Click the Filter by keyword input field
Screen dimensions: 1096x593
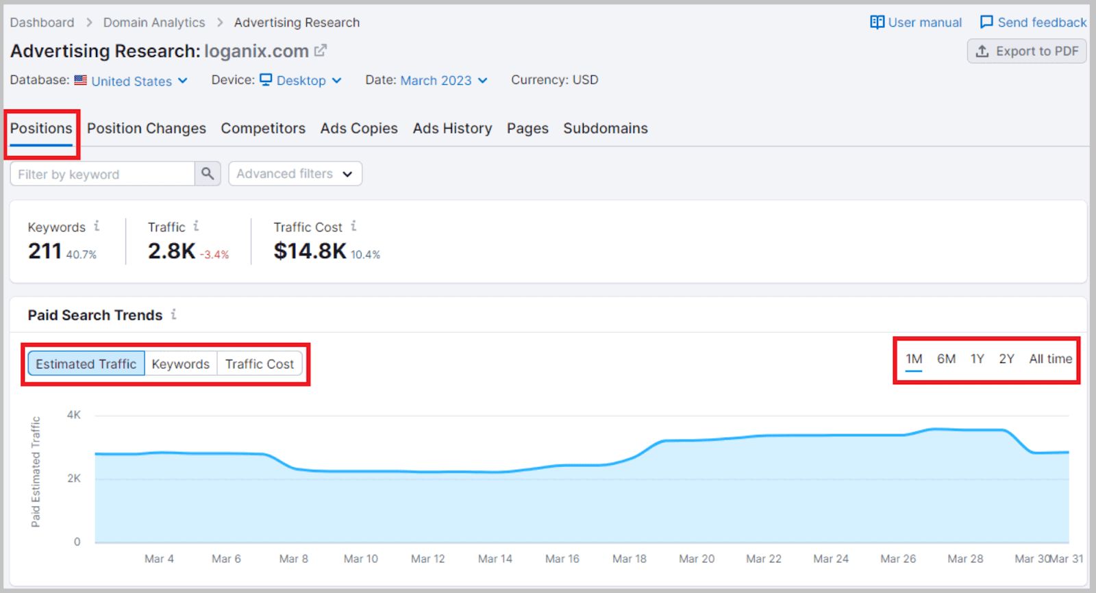pos(103,174)
